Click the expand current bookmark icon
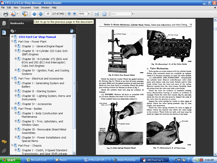 72,31
